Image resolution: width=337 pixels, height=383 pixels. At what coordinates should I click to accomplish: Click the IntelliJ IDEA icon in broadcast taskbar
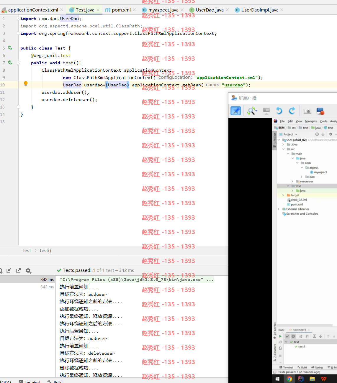click(x=301, y=379)
